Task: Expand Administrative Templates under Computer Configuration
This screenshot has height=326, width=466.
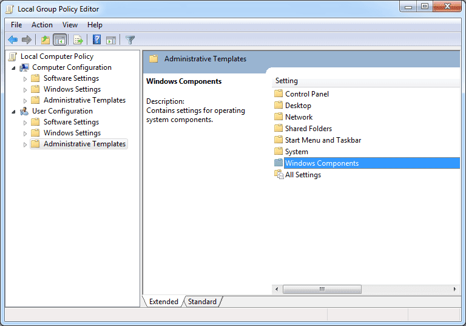Action: click(x=25, y=101)
